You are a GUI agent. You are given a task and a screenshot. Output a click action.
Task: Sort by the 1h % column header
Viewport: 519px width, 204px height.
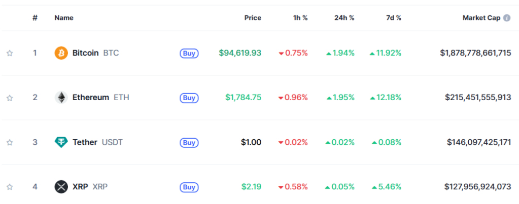(300, 18)
